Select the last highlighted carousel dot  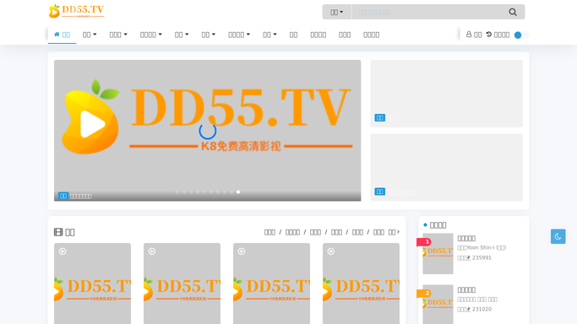(x=238, y=192)
